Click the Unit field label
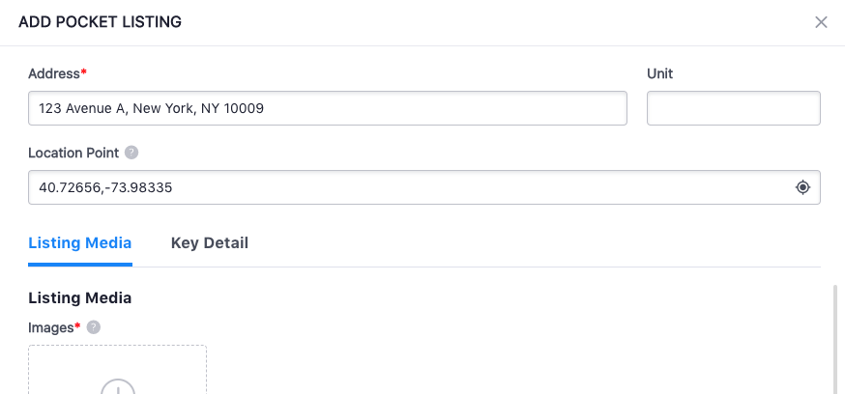The width and height of the screenshot is (845, 394). point(659,73)
